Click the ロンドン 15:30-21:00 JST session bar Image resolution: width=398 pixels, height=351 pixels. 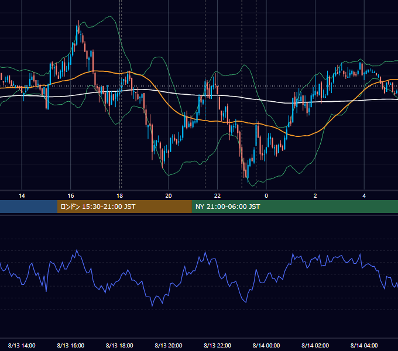[124, 207]
